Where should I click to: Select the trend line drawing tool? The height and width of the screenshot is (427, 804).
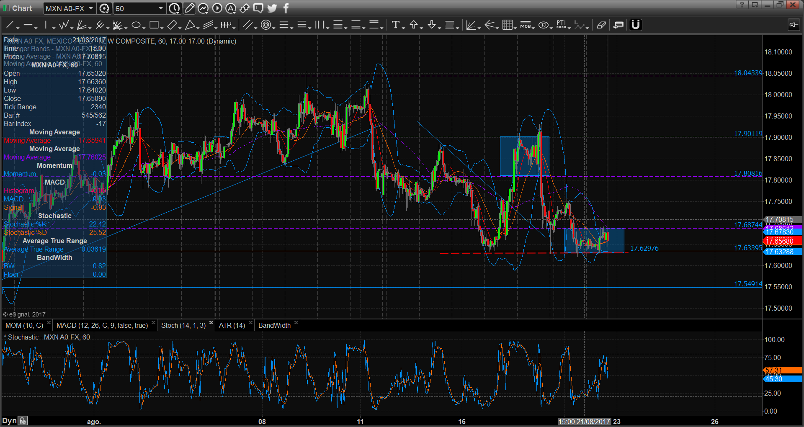pos(10,25)
